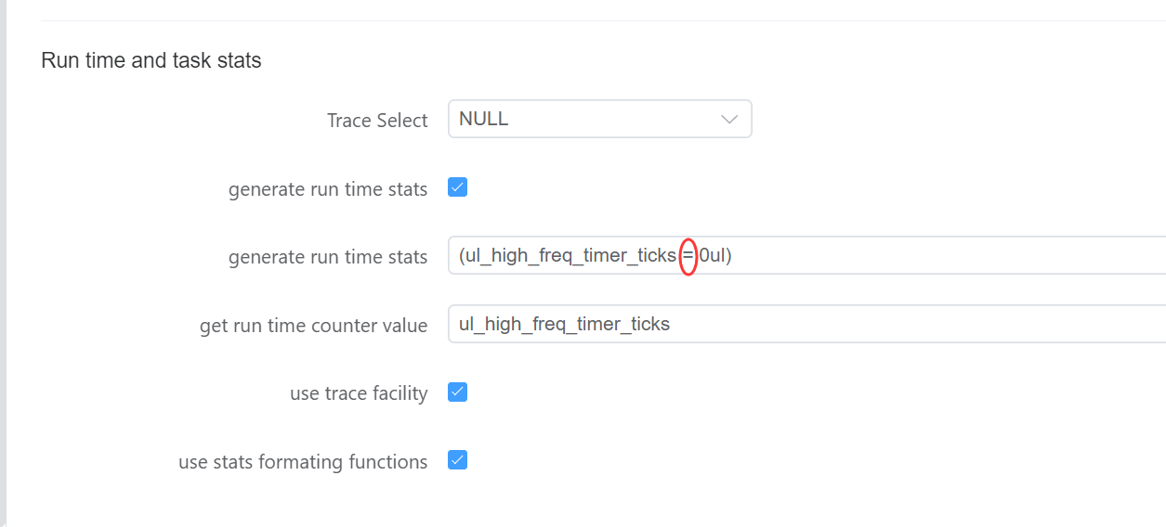1166x527 pixels.
Task: Click the "Run time and task stats" heading
Action: (151, 61)
